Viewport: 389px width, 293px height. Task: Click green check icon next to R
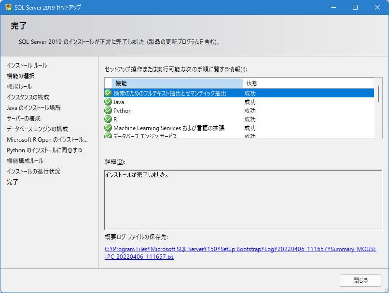tap(108, 120)
